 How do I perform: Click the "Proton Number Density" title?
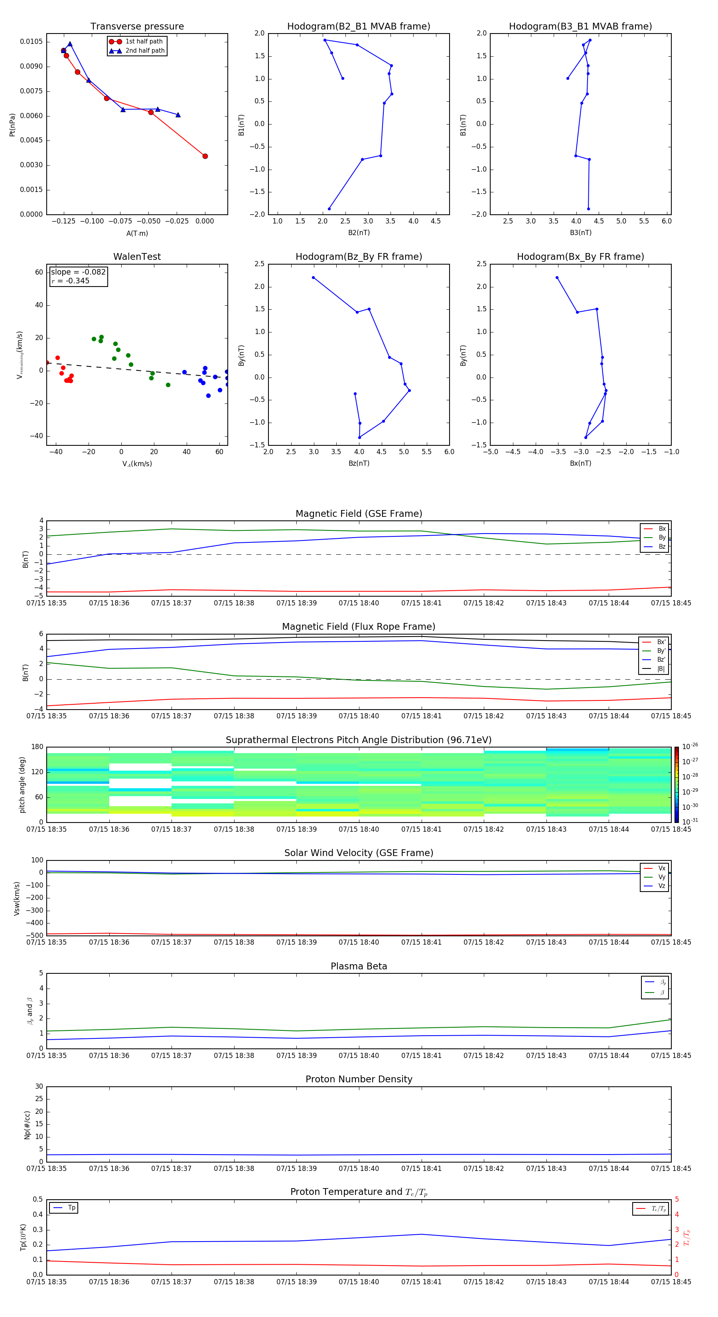[x=359, y=1079]
